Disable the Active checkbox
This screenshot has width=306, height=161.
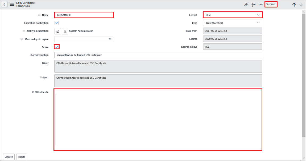[56, 47]
